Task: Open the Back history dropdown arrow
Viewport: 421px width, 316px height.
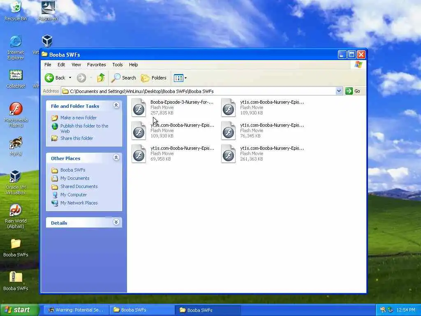Action: (70, 78)
